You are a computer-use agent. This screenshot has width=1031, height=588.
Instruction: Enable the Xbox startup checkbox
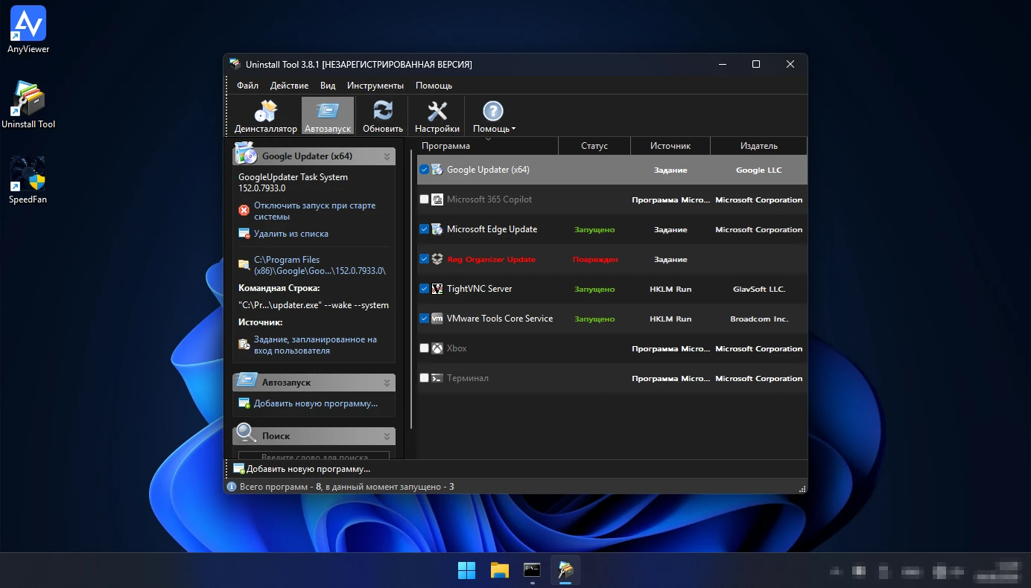click(x=424, y=348)
